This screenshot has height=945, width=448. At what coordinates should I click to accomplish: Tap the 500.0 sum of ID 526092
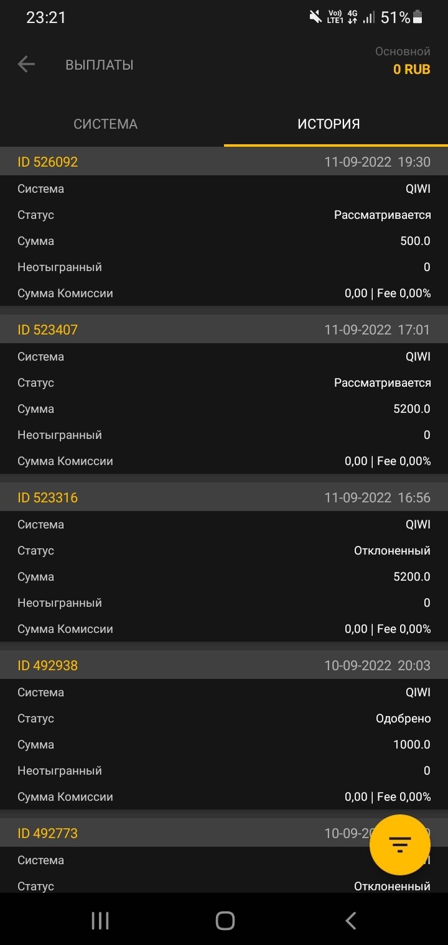coord(415,241)
